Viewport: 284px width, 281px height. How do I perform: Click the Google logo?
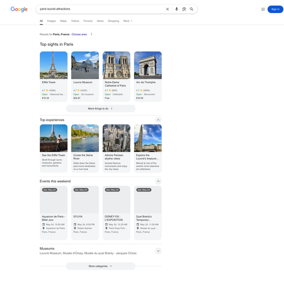point(19,9)
